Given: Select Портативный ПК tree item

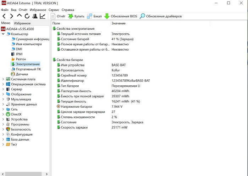Looking at the screenshot, I should [26, 69].
